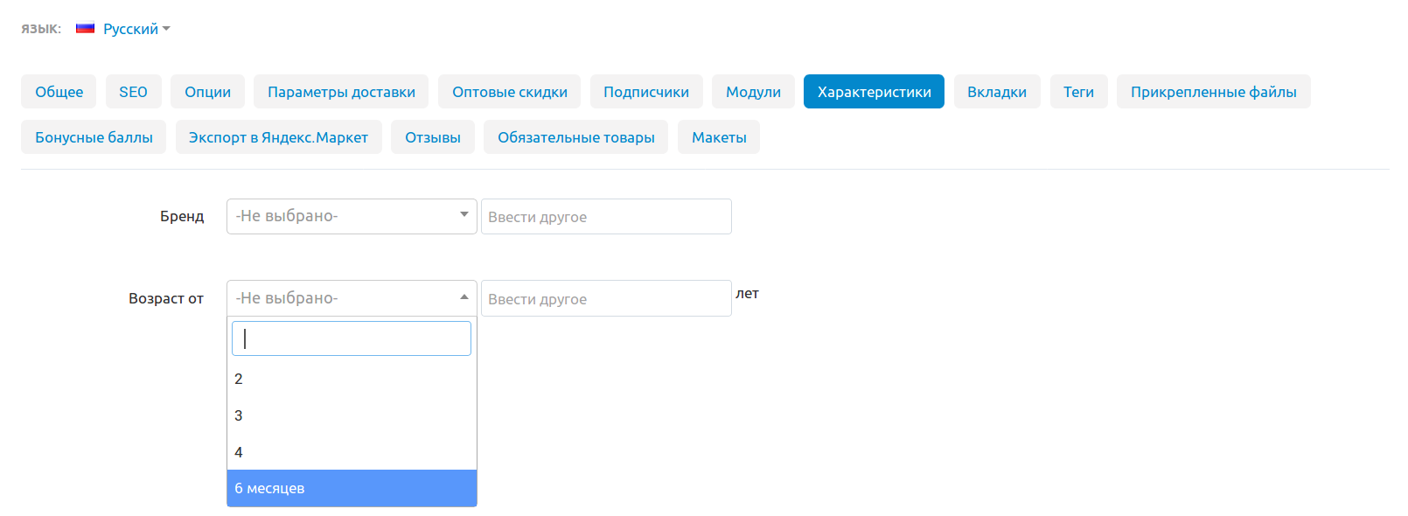Viewport: 1408px width, 516px height.
Task: Focus the dropdown search field
Action: coord(352,338)
